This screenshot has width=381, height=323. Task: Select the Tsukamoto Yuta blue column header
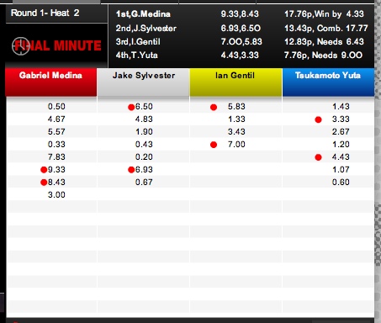328,82
